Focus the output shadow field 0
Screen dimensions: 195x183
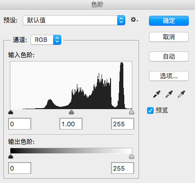point(19,168)
